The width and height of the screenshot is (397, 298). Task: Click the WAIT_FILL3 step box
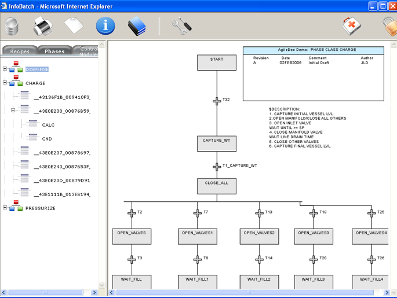[x=314, y=282]
